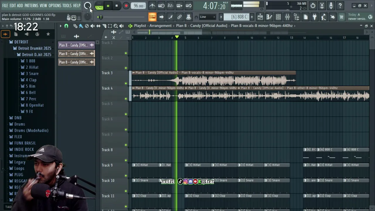
Task: Select the Slip tool
Action: click(98, 26)
